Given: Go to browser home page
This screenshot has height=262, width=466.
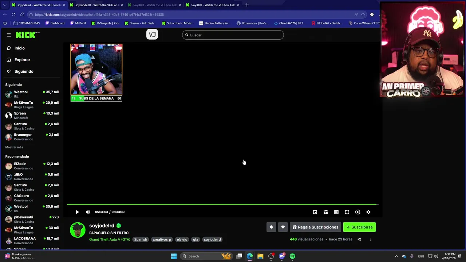Looking at the screenshot, I should point(22,15).
